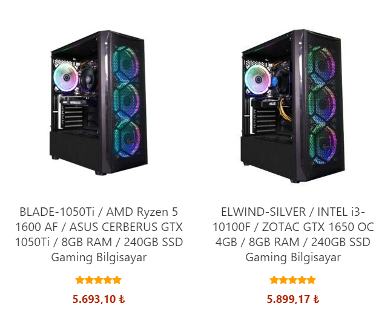Open the ELWIND-SILVER gaming PC product image
The image size is (379, 309).
292,106
